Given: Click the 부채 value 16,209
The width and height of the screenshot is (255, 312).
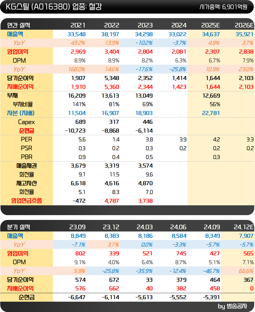Looking at the screenshot, I should 77,96.
